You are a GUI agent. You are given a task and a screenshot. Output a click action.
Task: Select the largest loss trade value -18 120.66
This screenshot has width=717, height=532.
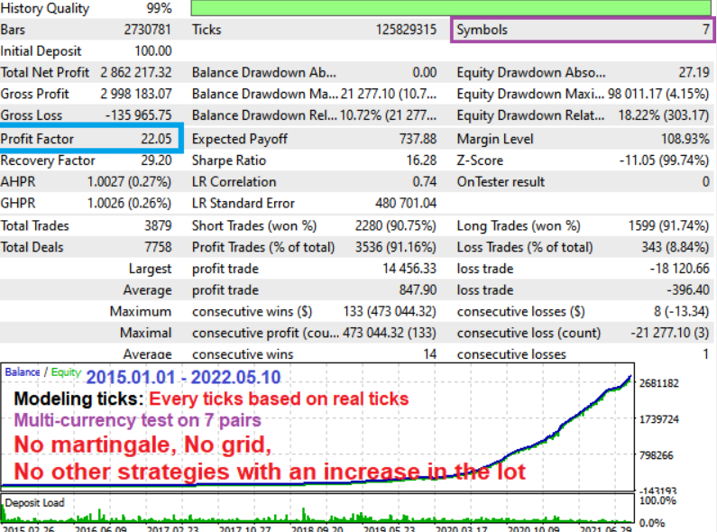tap(675, 269)
